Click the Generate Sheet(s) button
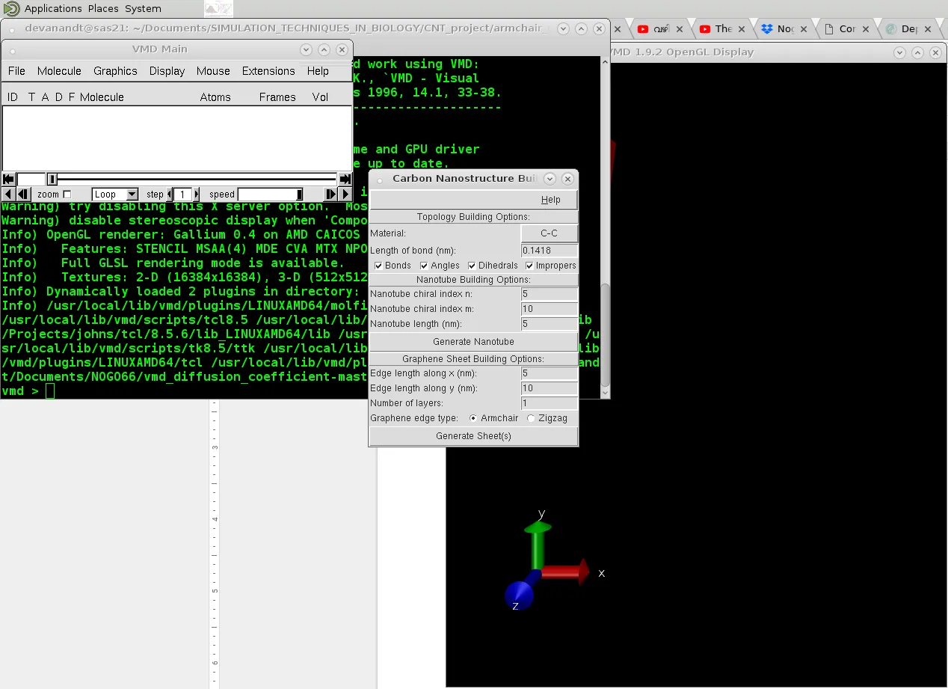Image resolution: width=948 pixels, height=689 pixels. point(474,435)
